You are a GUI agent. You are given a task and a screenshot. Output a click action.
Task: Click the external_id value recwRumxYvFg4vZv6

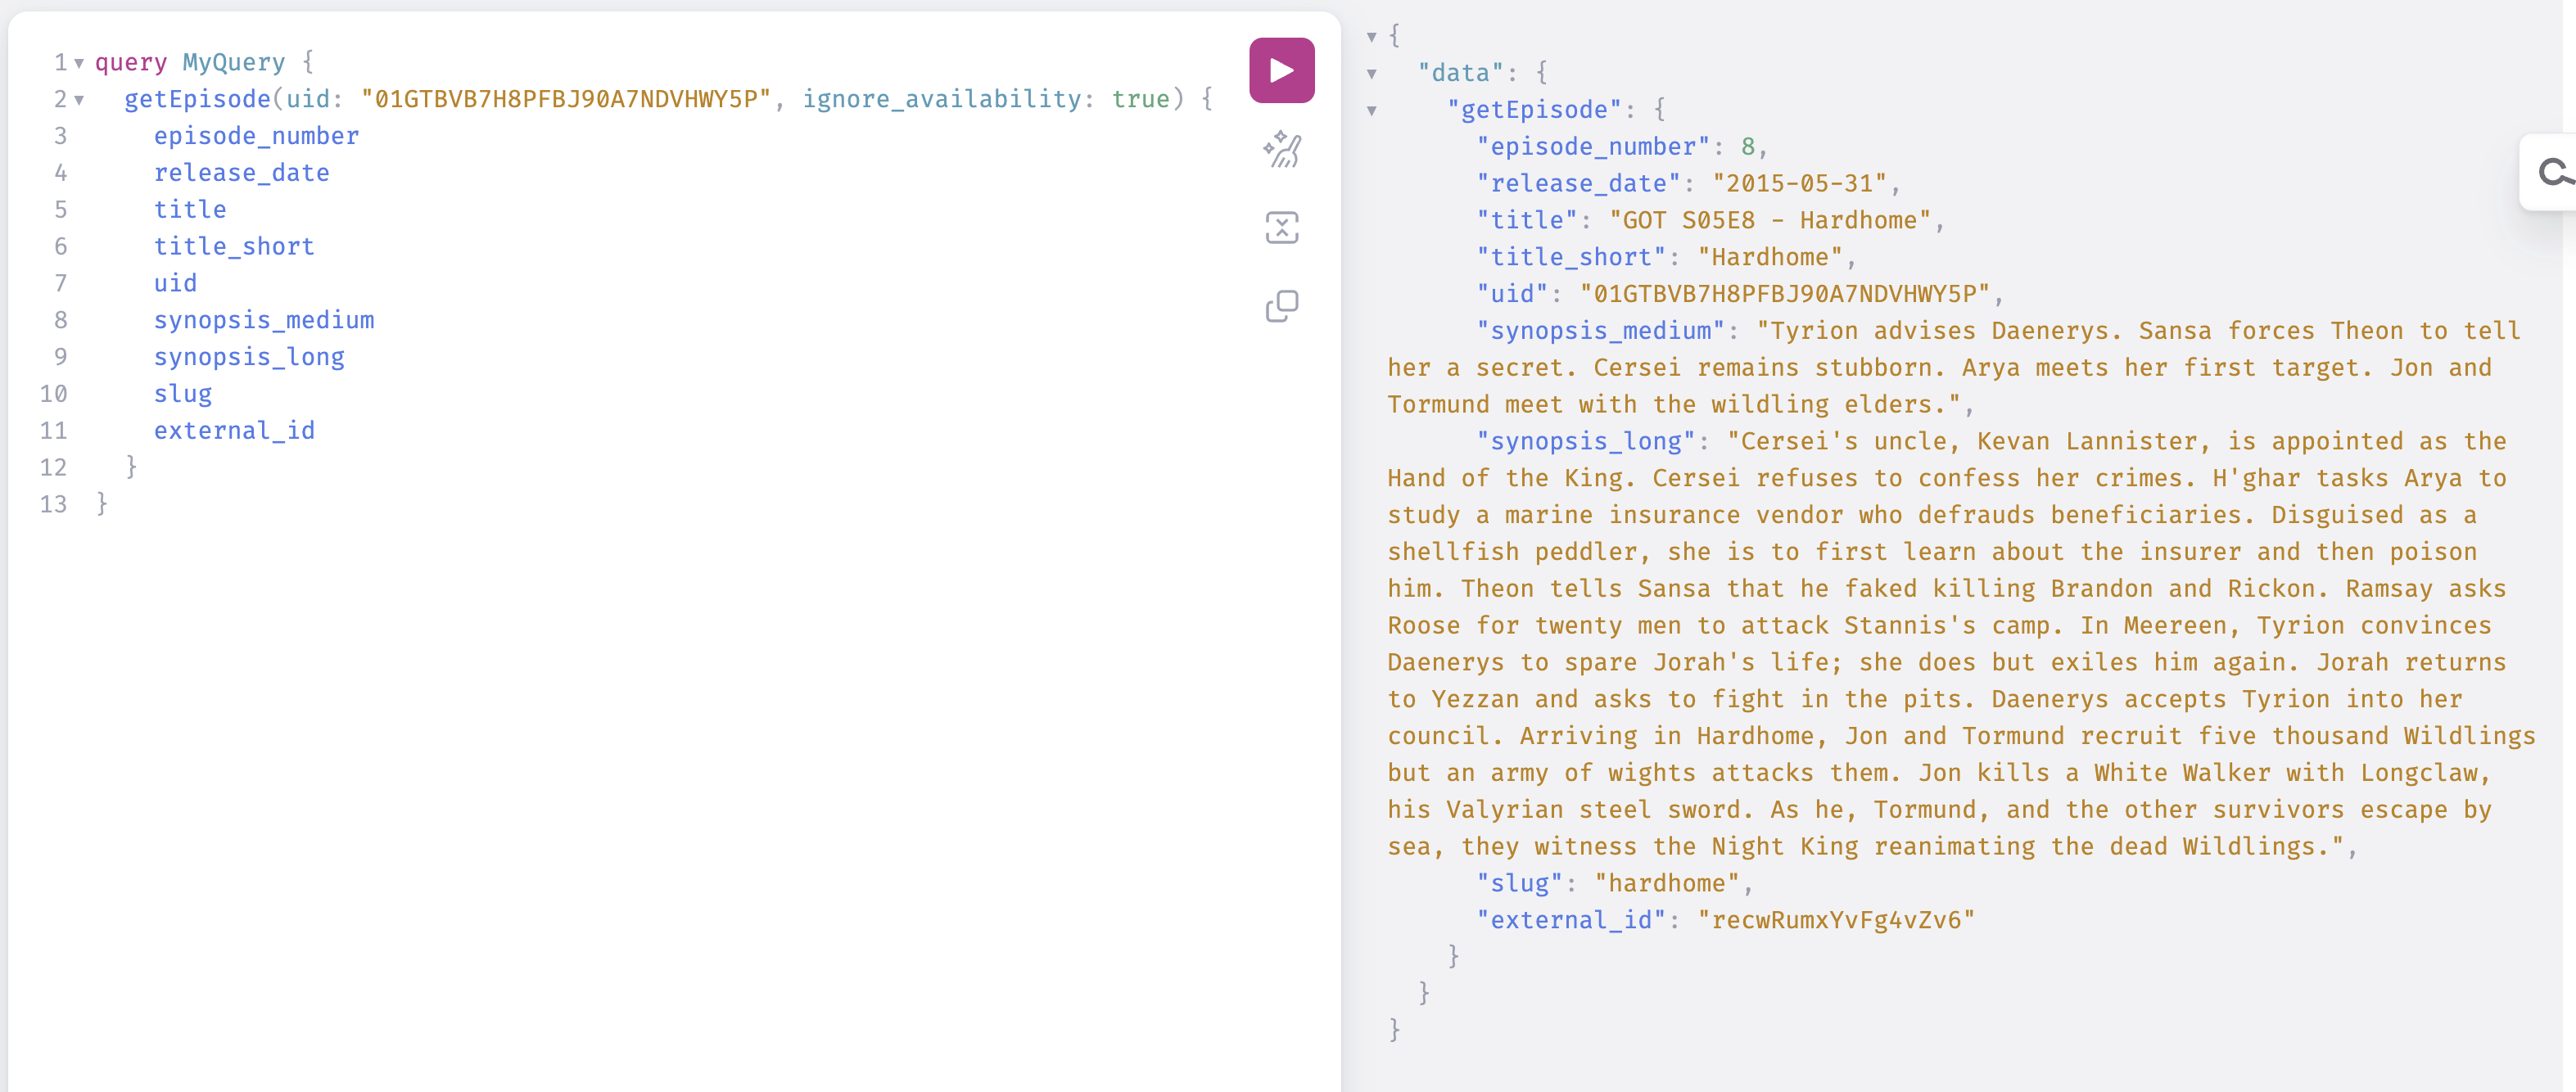pos(1835,920)
